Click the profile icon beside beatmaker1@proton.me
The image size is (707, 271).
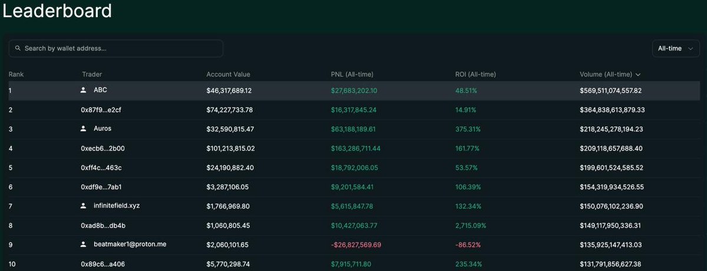(x=83, y=244)
